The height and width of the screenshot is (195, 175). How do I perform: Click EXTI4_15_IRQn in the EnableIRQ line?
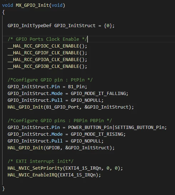(78, 175)
